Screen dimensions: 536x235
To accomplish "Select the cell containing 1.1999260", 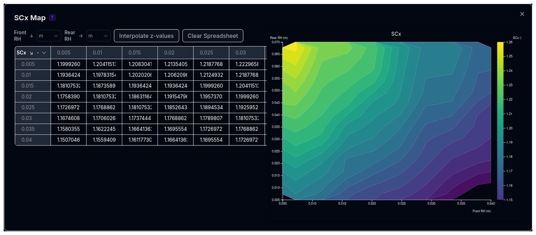I will pos(69,64).
